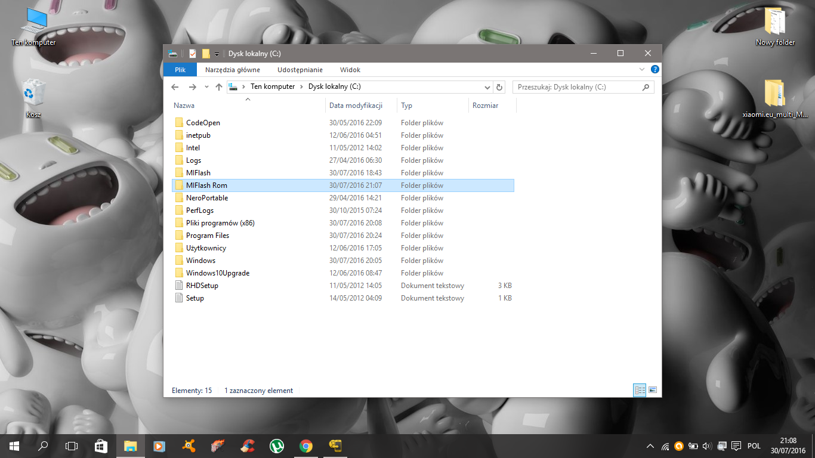The image size is (815, 458).
Task: Open the Plik menu
Action: [x=180, y=70]
